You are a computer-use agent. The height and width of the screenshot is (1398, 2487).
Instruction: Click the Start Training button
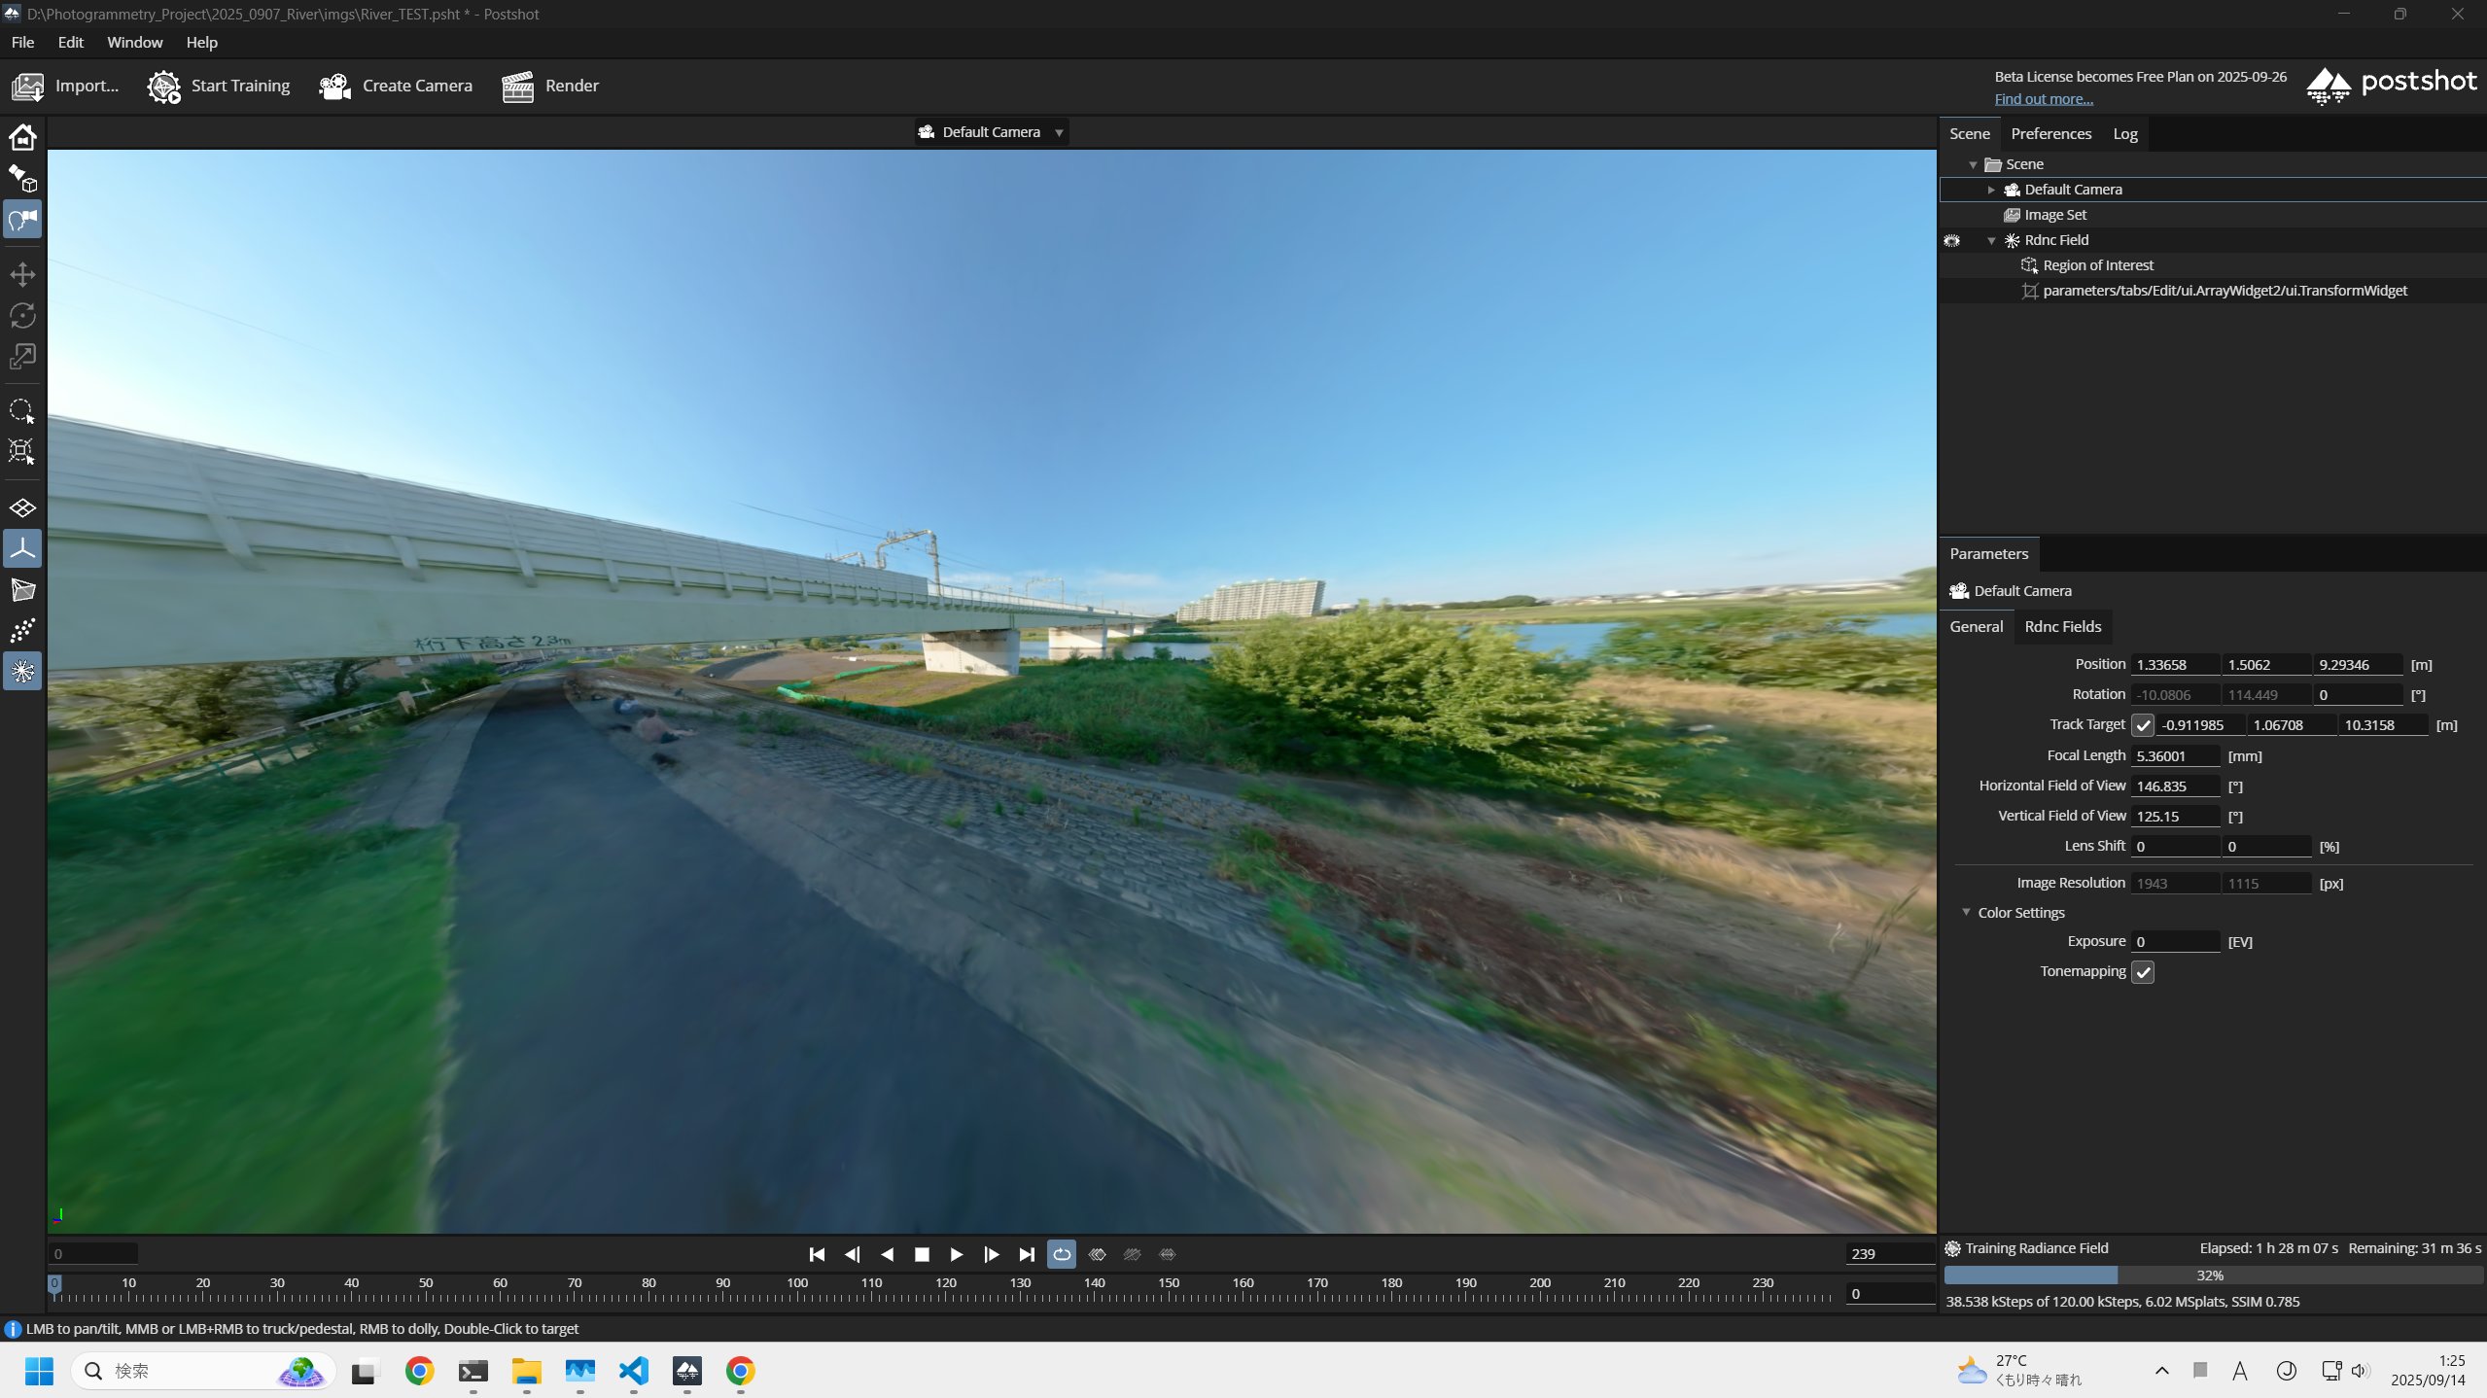[220, 87]
